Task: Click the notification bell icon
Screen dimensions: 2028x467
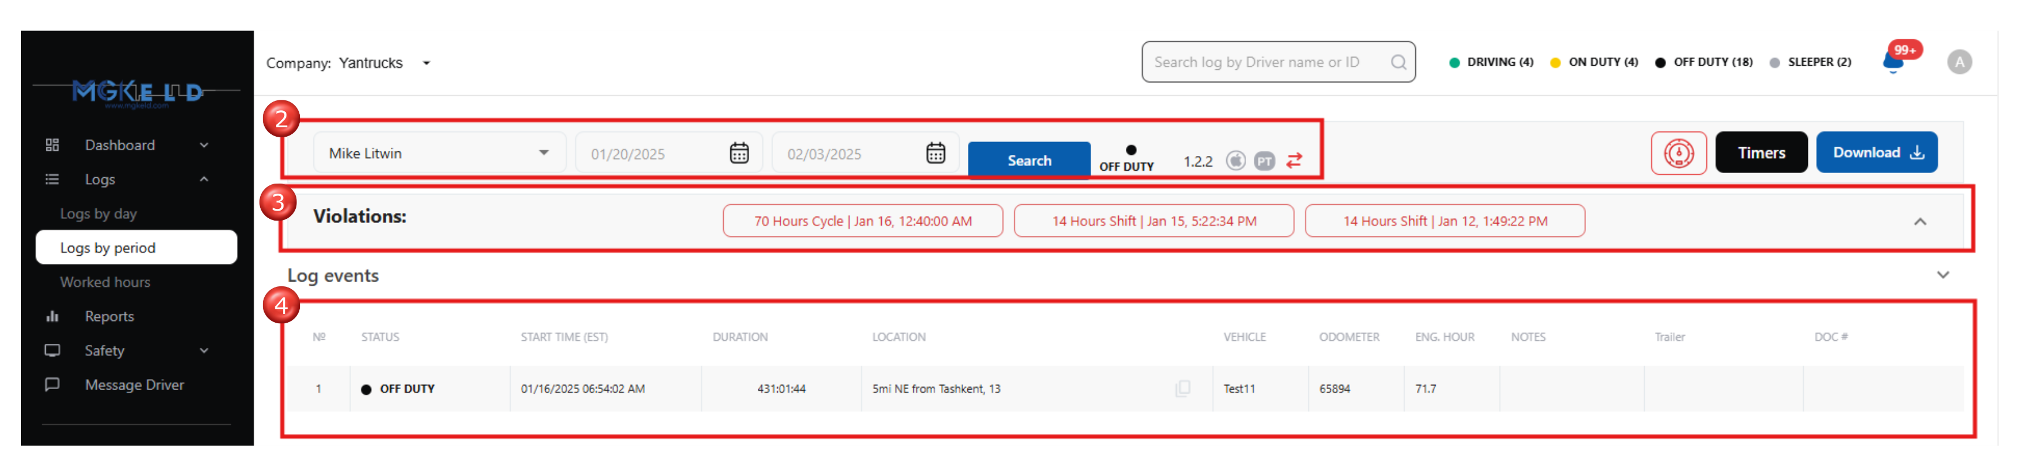Action: 1894,62
